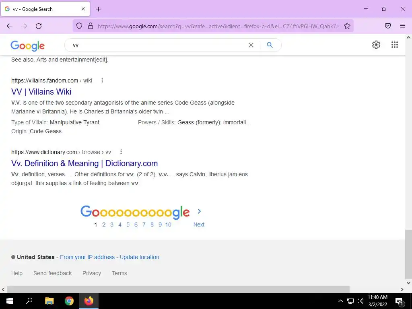Click the address bar URL
This screenshot has height=309, width=412.
[x=218, y=26]
